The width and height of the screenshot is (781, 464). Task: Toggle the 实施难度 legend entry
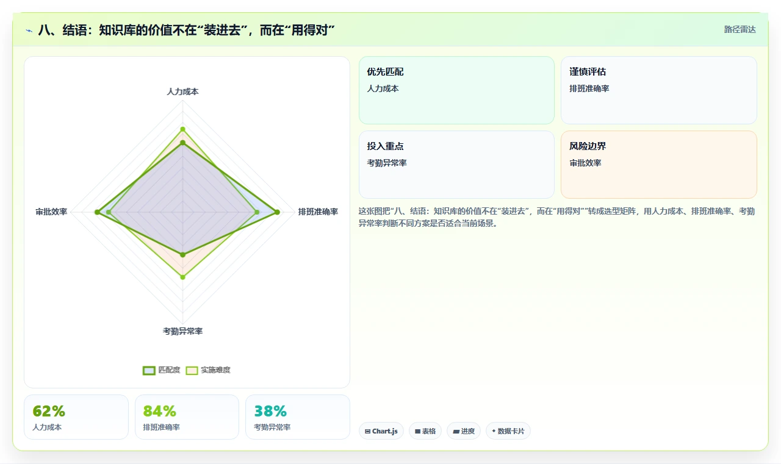coord(208,370)
